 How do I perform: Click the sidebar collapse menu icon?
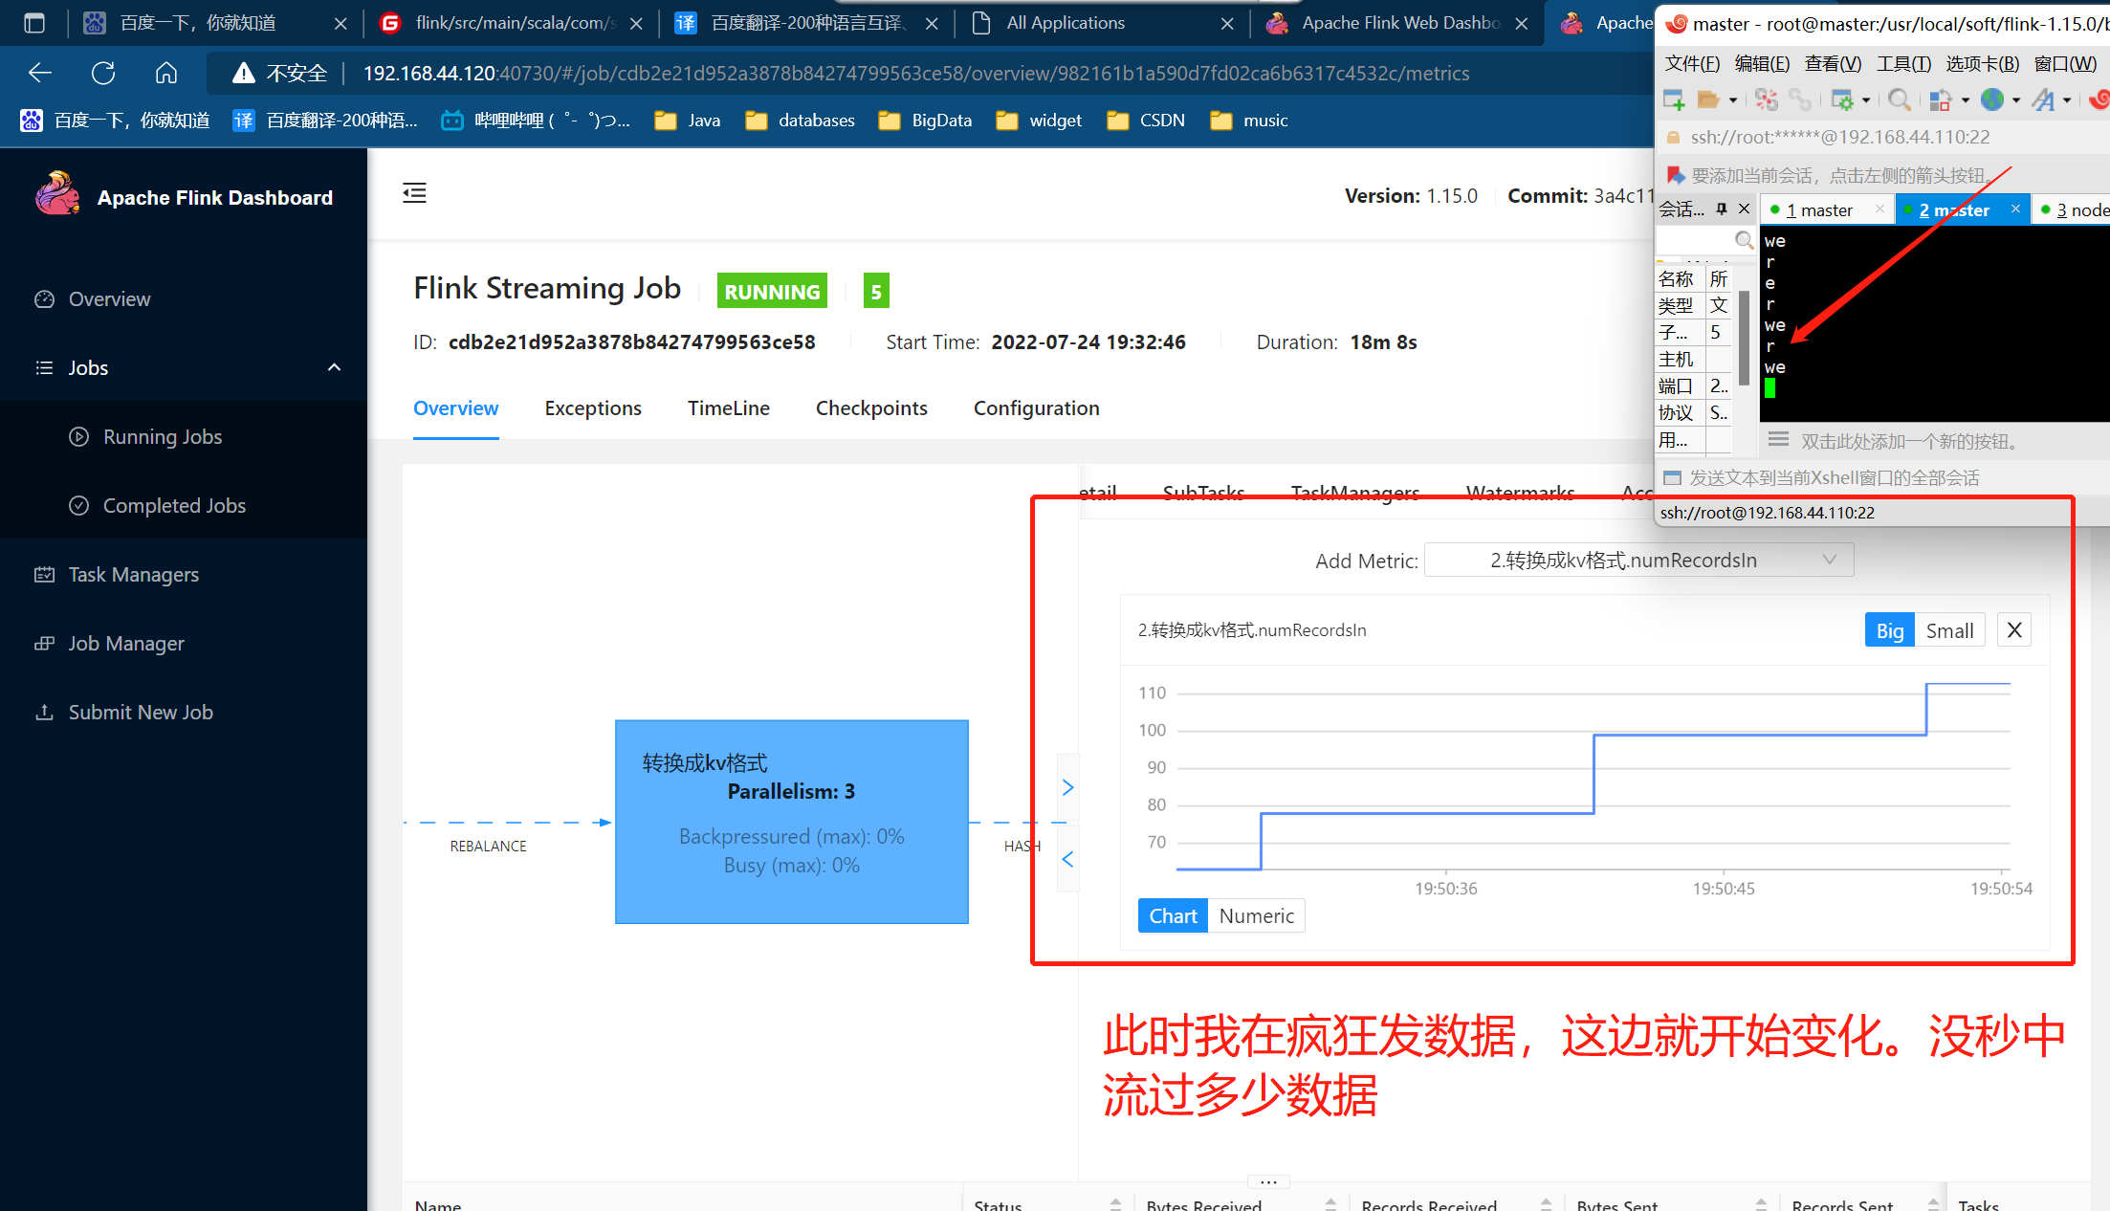414,193
